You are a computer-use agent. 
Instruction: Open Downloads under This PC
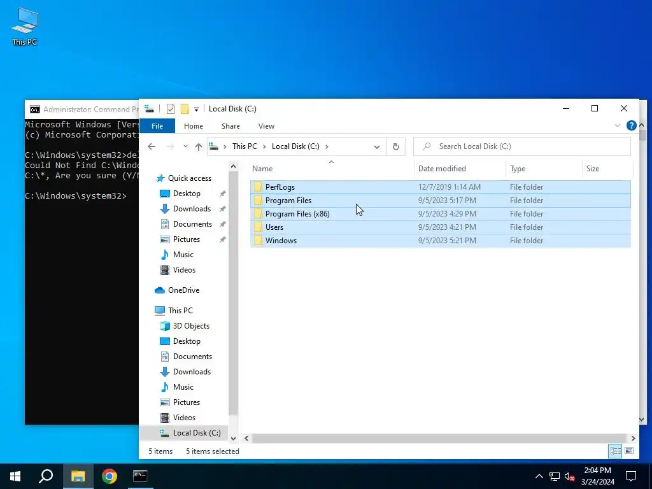(192, 372)
